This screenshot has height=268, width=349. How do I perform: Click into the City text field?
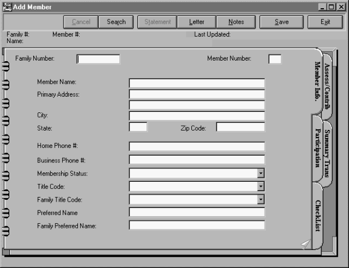(197, 116)
